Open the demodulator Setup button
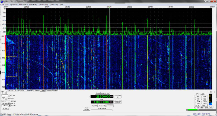This screenshot has height=116, width=217. click(204, 105)
